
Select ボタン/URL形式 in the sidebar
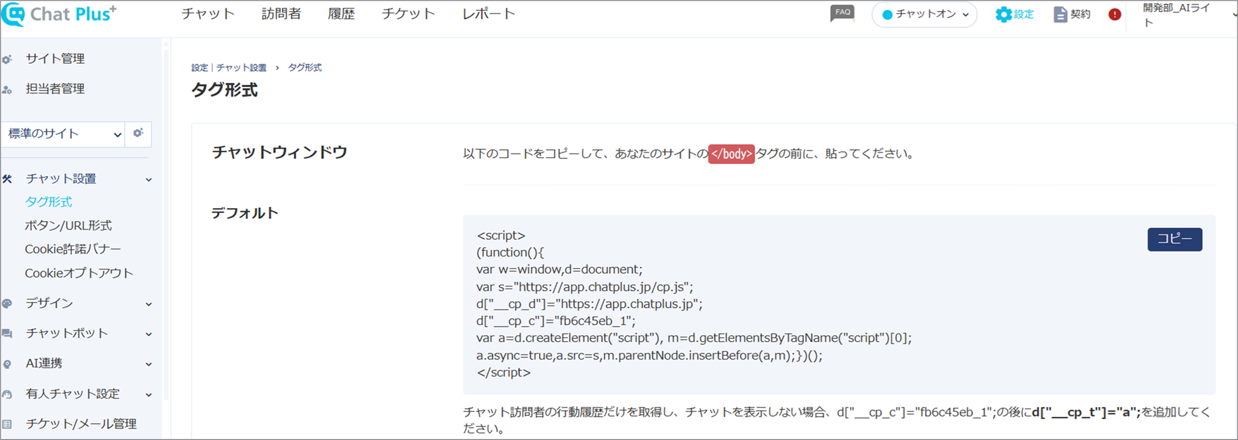(69, 225)
